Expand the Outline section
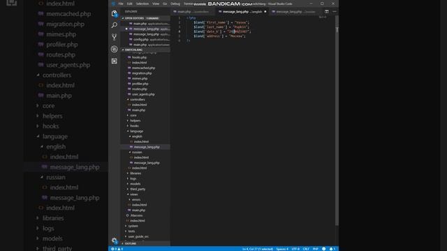 [x=145, y=243]
